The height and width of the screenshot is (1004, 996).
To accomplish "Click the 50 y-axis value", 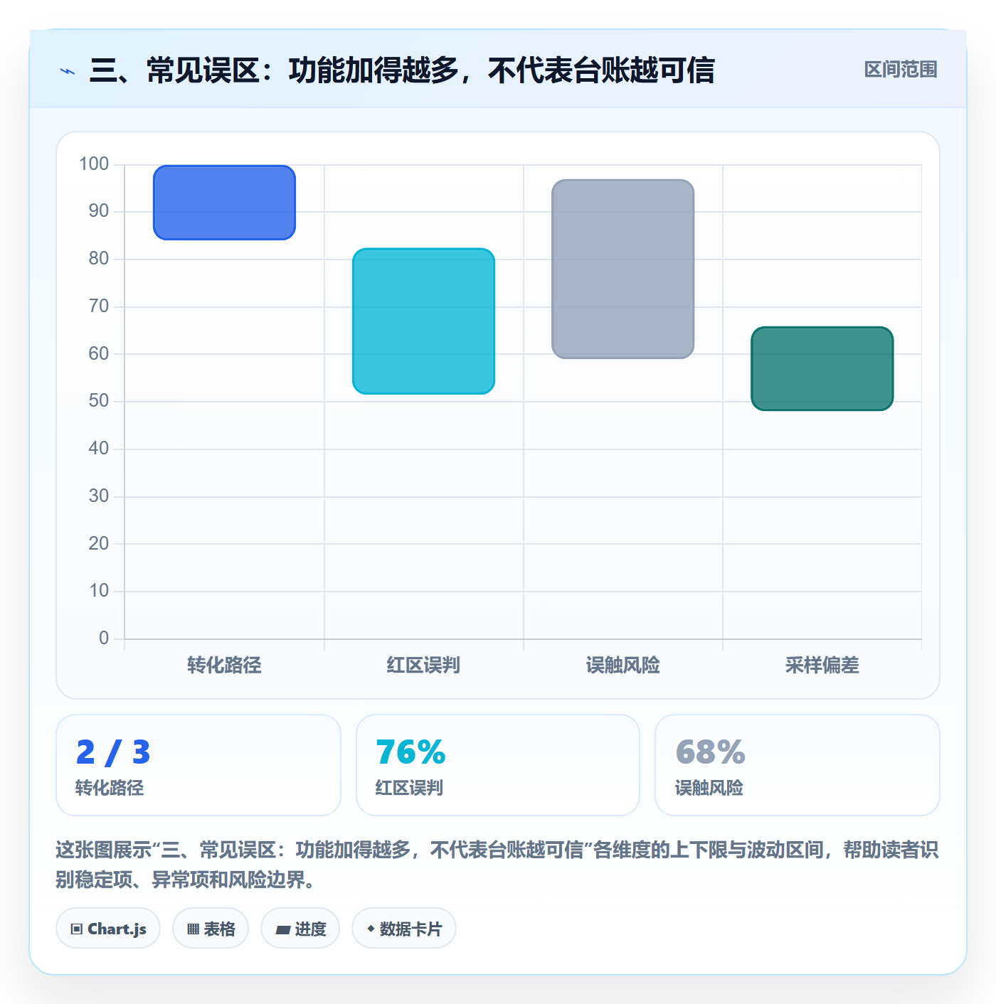I will click(99, 400).
